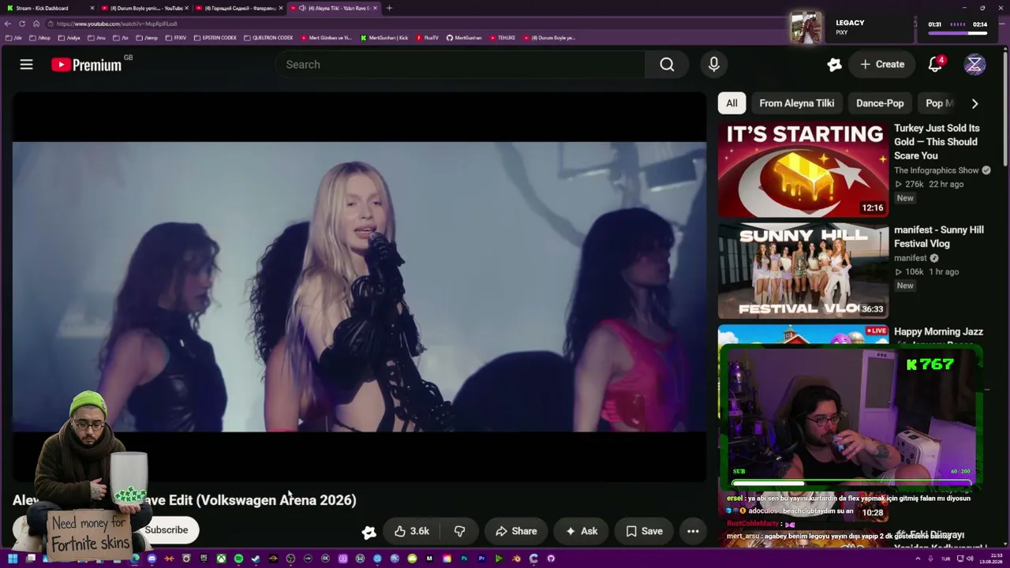Click the Aleyna Tilki video player
This screenshot has width=1010, height=568.
point(359,286)
